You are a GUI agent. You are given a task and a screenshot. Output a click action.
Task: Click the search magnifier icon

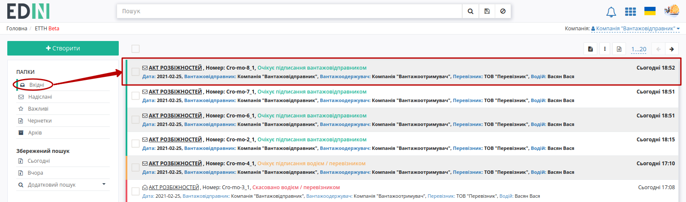(470, 11)
